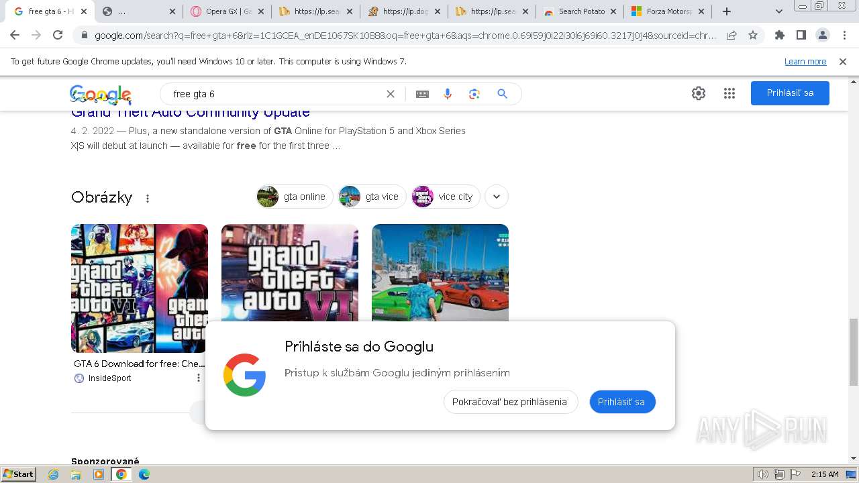This screenshot has height=483, width=859.
Task: Open GTA 6 Download for free caption link
Action: click(x=139, y=364)
